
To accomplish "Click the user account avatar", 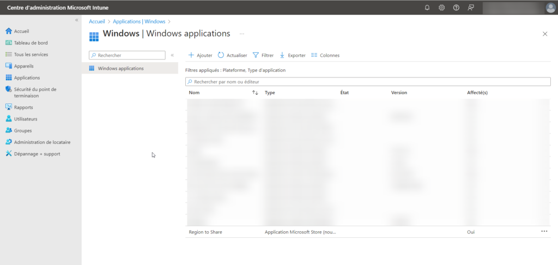I will coord(550,8).
